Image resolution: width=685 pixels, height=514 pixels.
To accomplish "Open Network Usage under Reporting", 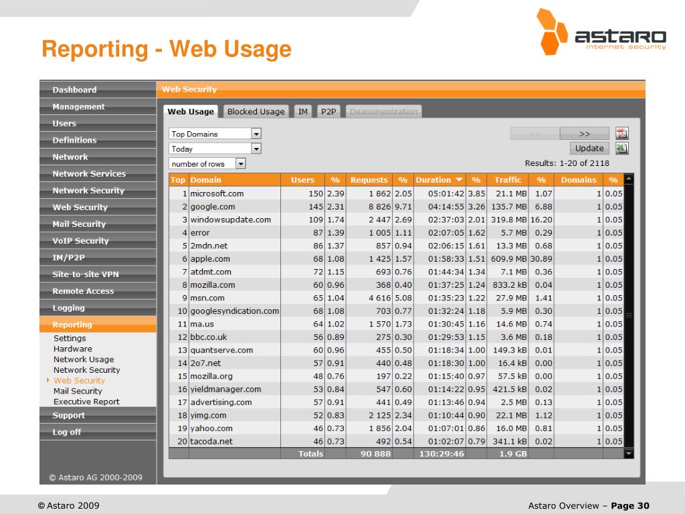I will (84, 359).
